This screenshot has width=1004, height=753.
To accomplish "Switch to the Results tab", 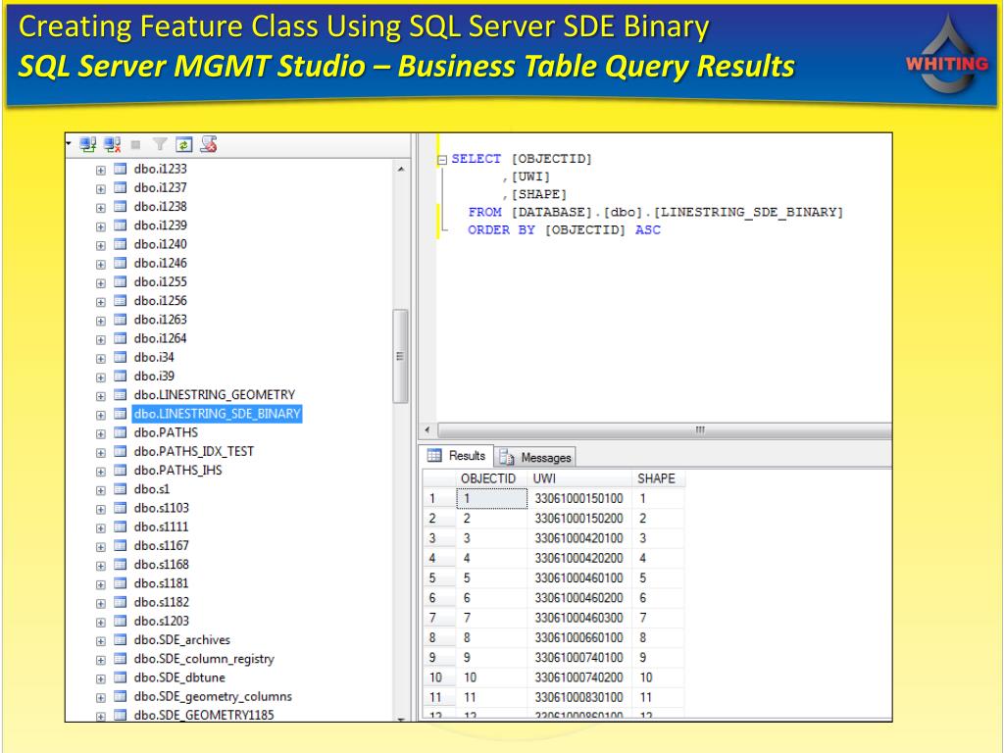I will [x=457, y=456].
